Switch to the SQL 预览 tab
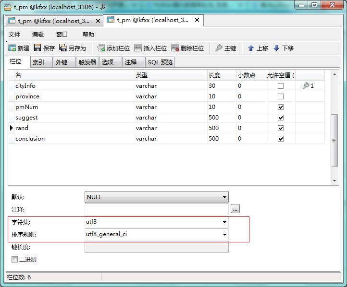 [x=160, y=62]
